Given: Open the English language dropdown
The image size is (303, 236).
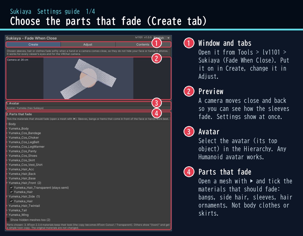Looking at the screenshot, I should tap(162, 38).
